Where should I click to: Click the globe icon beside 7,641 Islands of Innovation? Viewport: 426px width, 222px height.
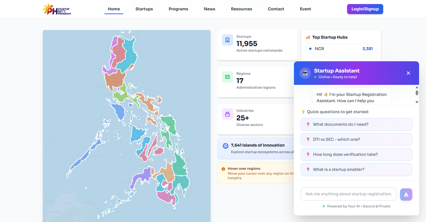(x=225, y=146)
